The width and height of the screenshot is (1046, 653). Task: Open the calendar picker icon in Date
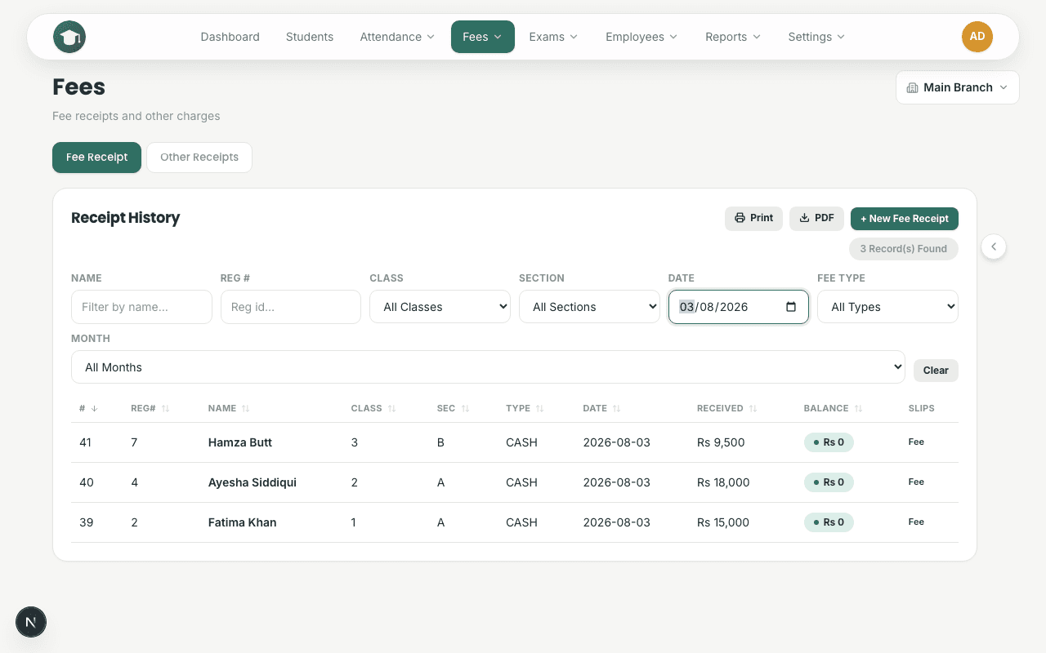pyautogui.click(x=790, y=307)
